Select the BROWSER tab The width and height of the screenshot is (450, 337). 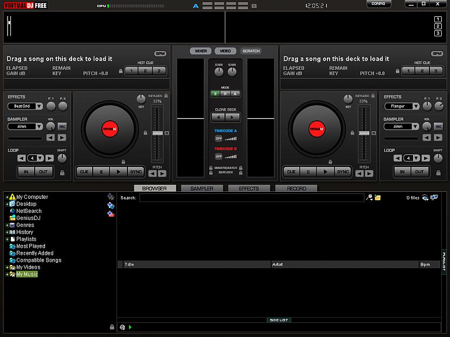pyautogui.click(x=155, y=189)
